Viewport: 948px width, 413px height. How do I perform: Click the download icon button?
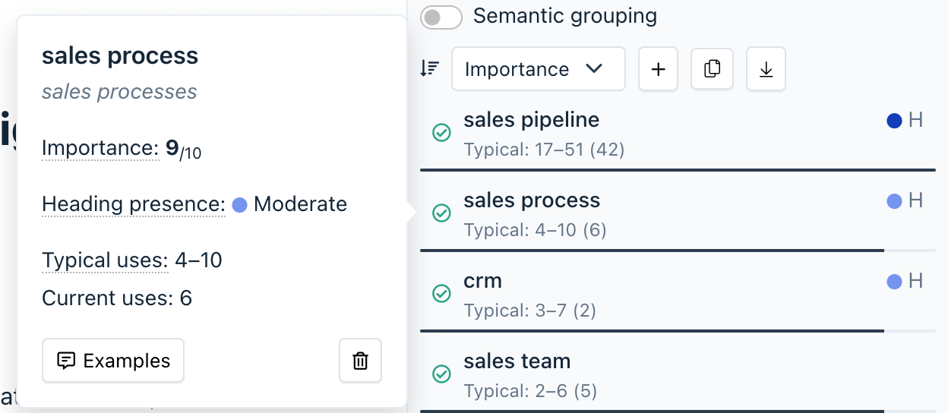click(766, 69)
